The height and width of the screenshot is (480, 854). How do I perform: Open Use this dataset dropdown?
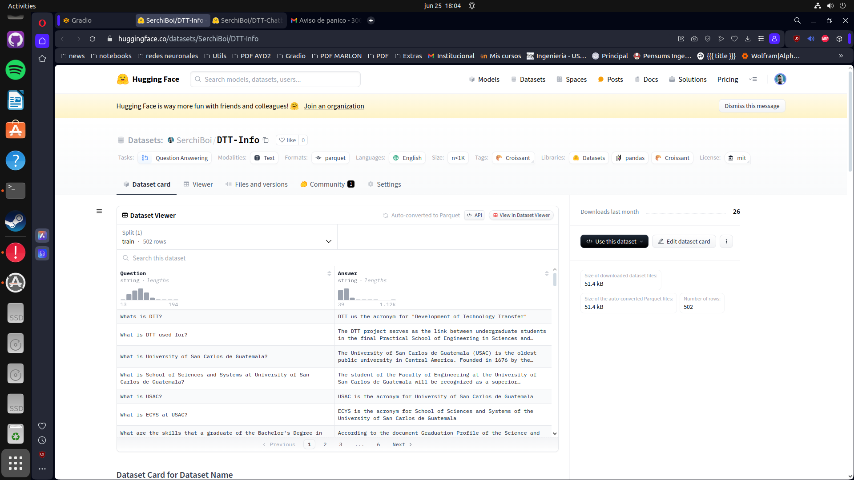[x=614, y=241]
